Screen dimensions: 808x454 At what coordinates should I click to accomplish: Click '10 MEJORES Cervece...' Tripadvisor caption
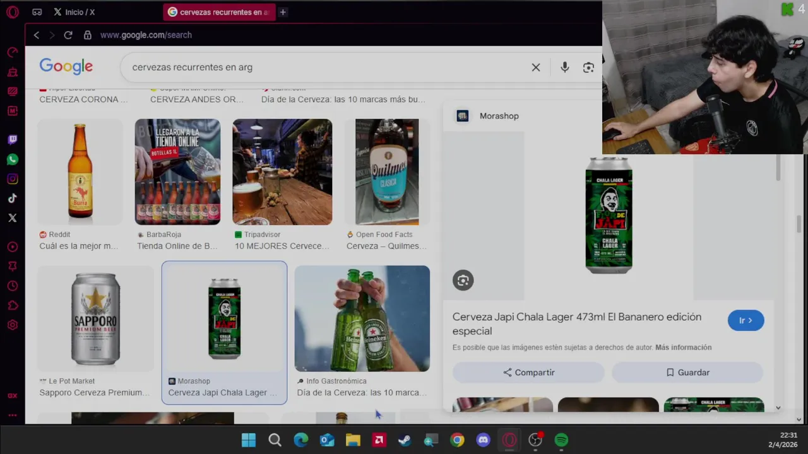[x=282, y=246]
